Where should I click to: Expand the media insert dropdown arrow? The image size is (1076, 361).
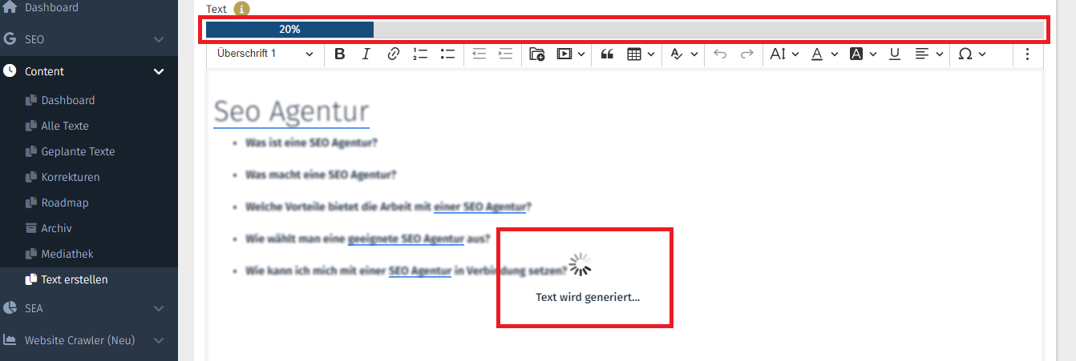click(580, 54)
